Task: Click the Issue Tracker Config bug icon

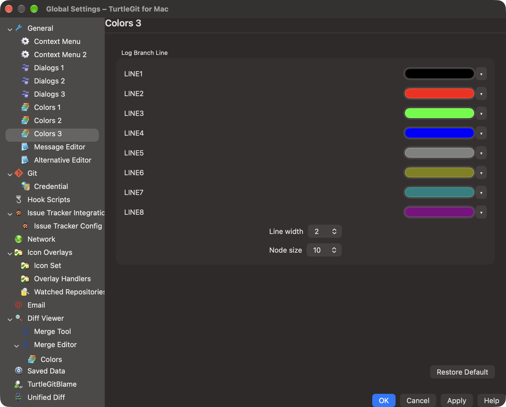Action: click(25, 226)
